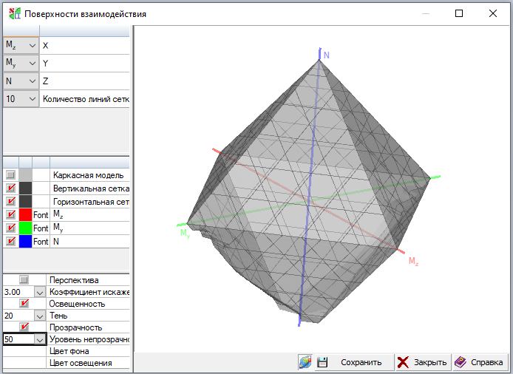The height and width of the screenshot is (374, 513).
Task: Click the application icon in title bar
Action: (14, 13)
